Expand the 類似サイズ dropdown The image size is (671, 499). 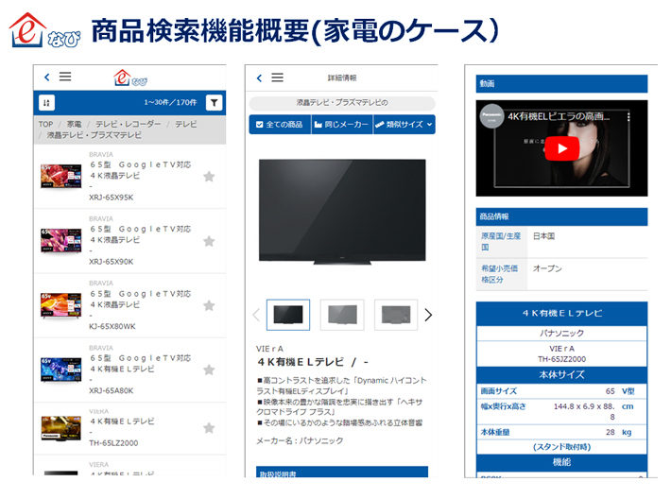click(x=404, y=125)
